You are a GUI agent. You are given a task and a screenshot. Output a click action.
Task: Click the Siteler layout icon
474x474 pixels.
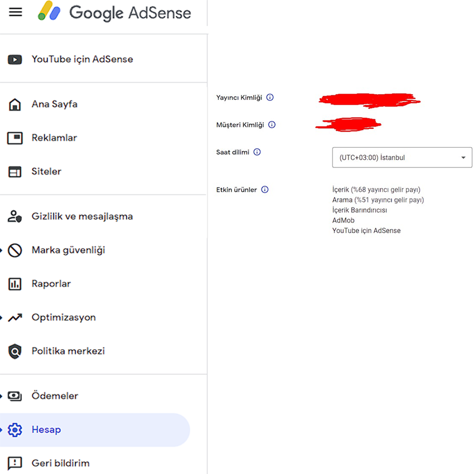15,172
